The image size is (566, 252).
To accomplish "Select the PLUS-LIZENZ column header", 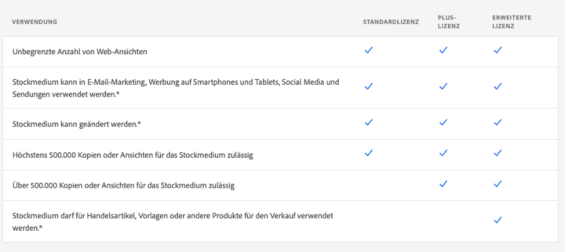I will point(448,22).
